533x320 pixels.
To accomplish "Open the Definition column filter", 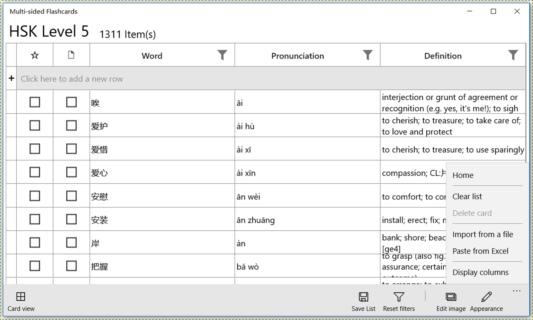I will [x=513, y=55].
